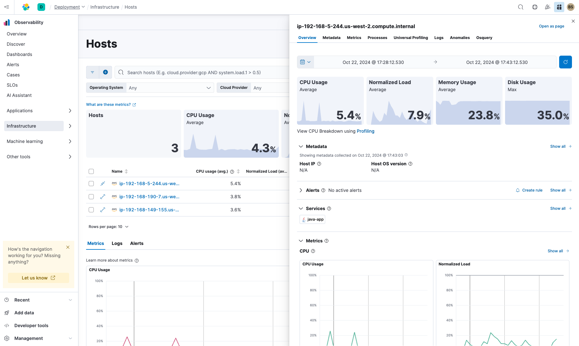Dismiss the navigation feedback callout

coord(68,247)
